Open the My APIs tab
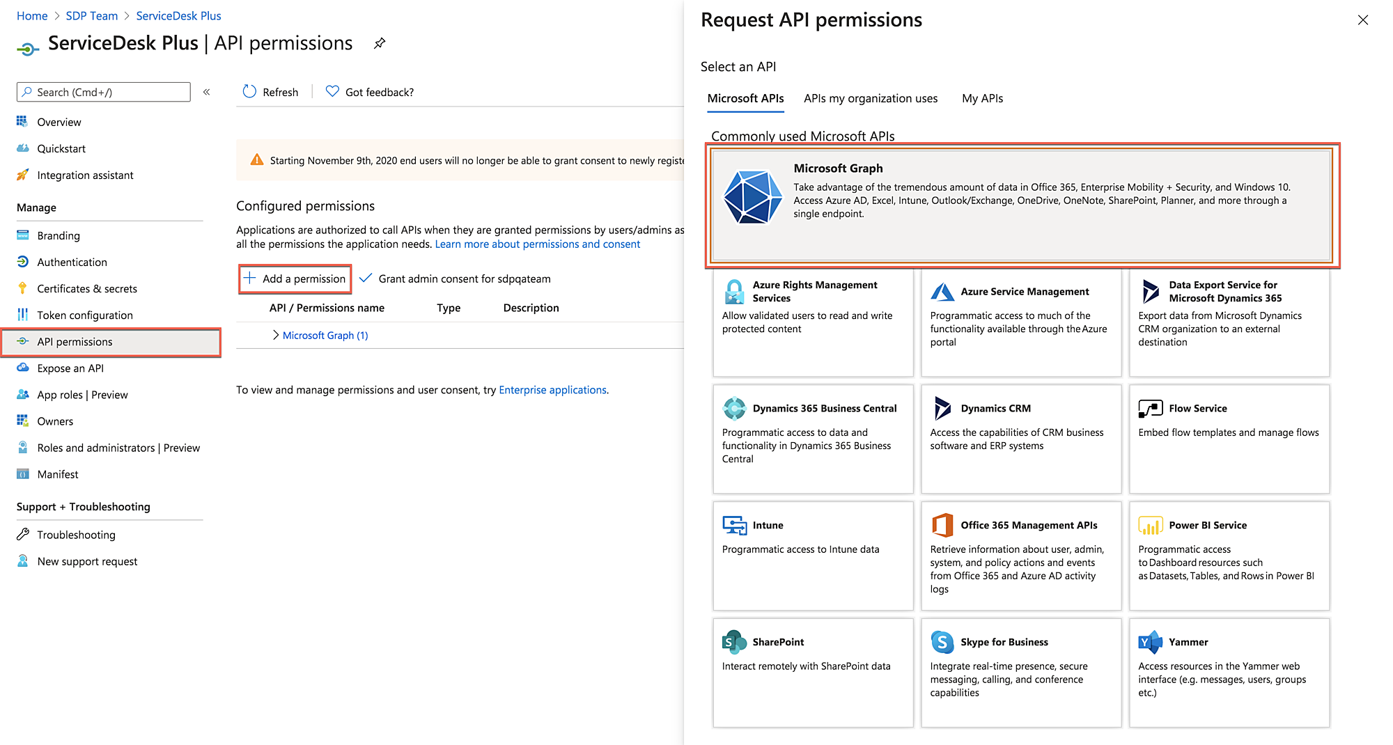Screen dimensions: 1393x745 coord(982,98)
